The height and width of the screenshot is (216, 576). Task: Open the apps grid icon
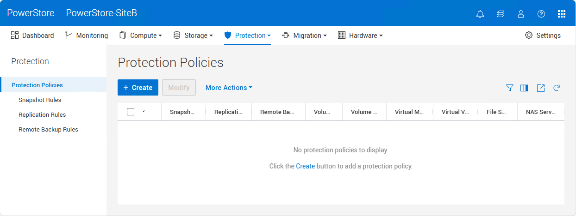[x=562, y=14]
